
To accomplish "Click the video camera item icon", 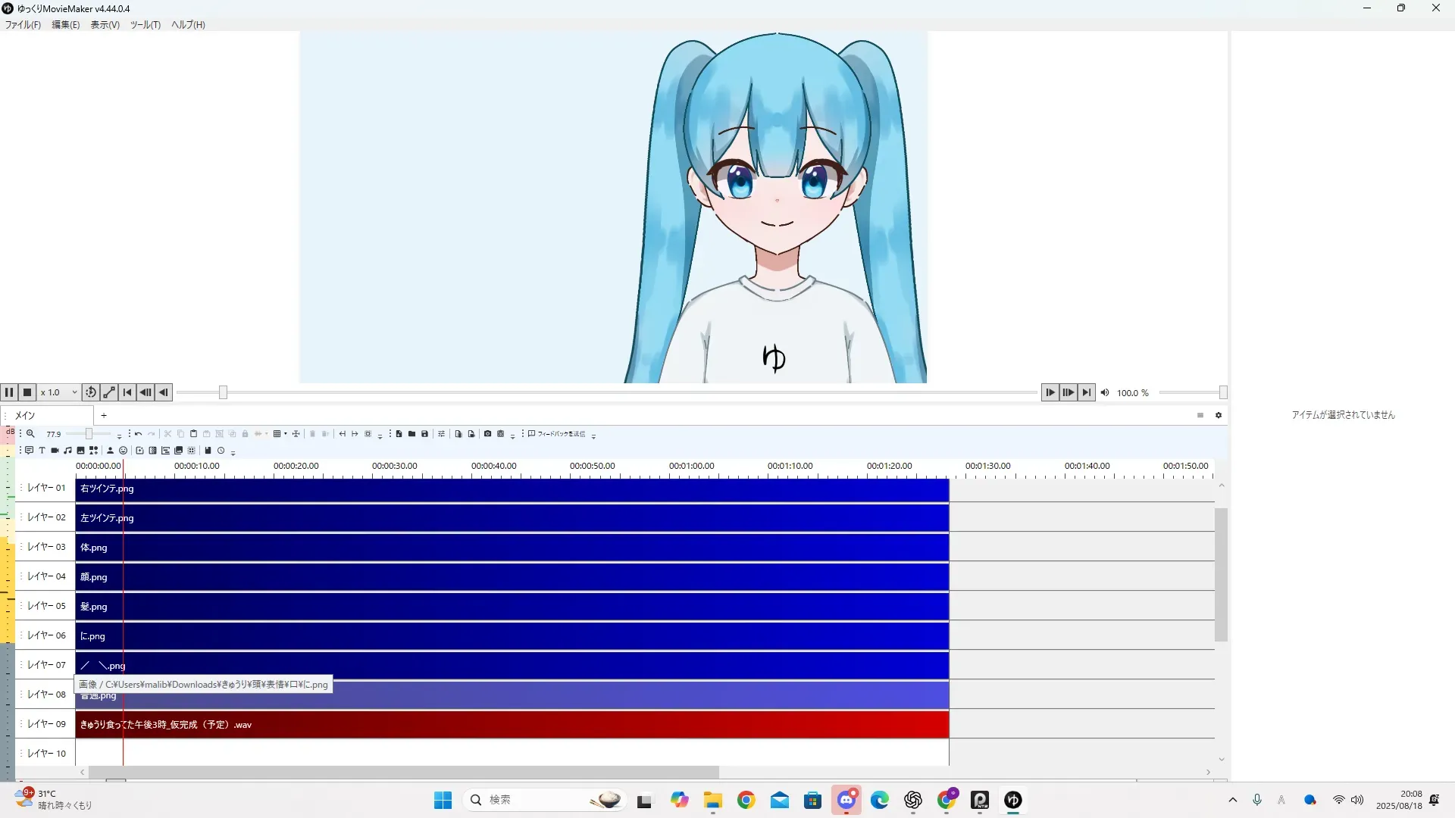I will (x=55, y=451).
